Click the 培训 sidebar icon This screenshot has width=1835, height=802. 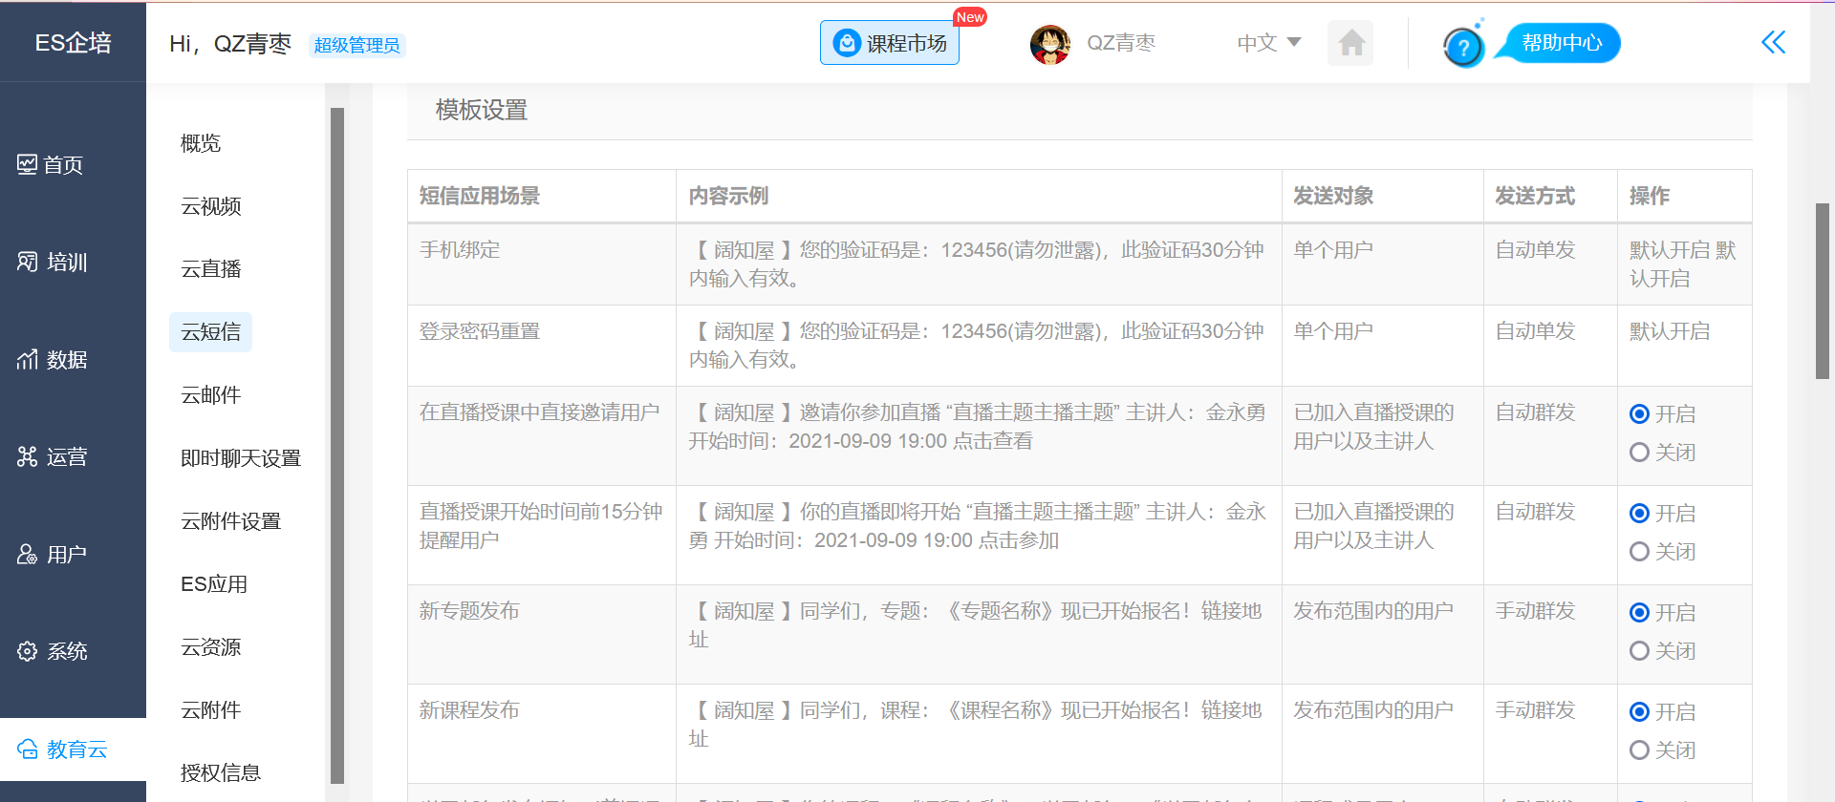coord(27,262)
